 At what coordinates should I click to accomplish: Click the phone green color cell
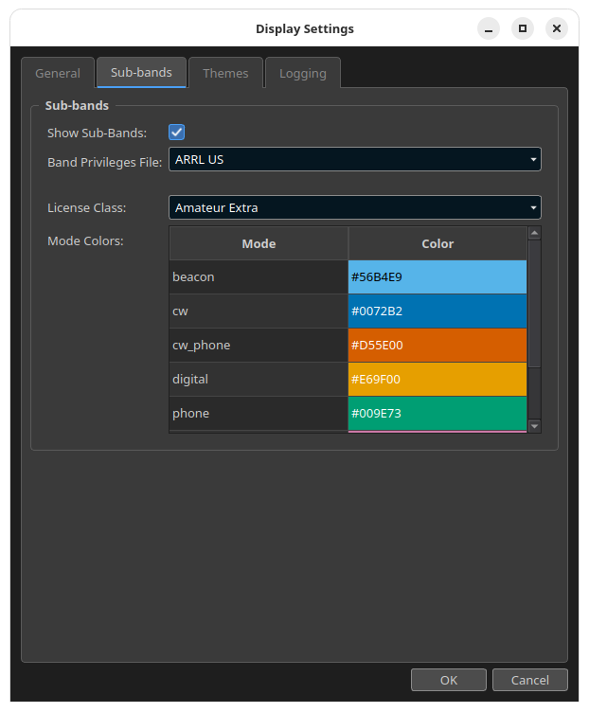point(437,413)
